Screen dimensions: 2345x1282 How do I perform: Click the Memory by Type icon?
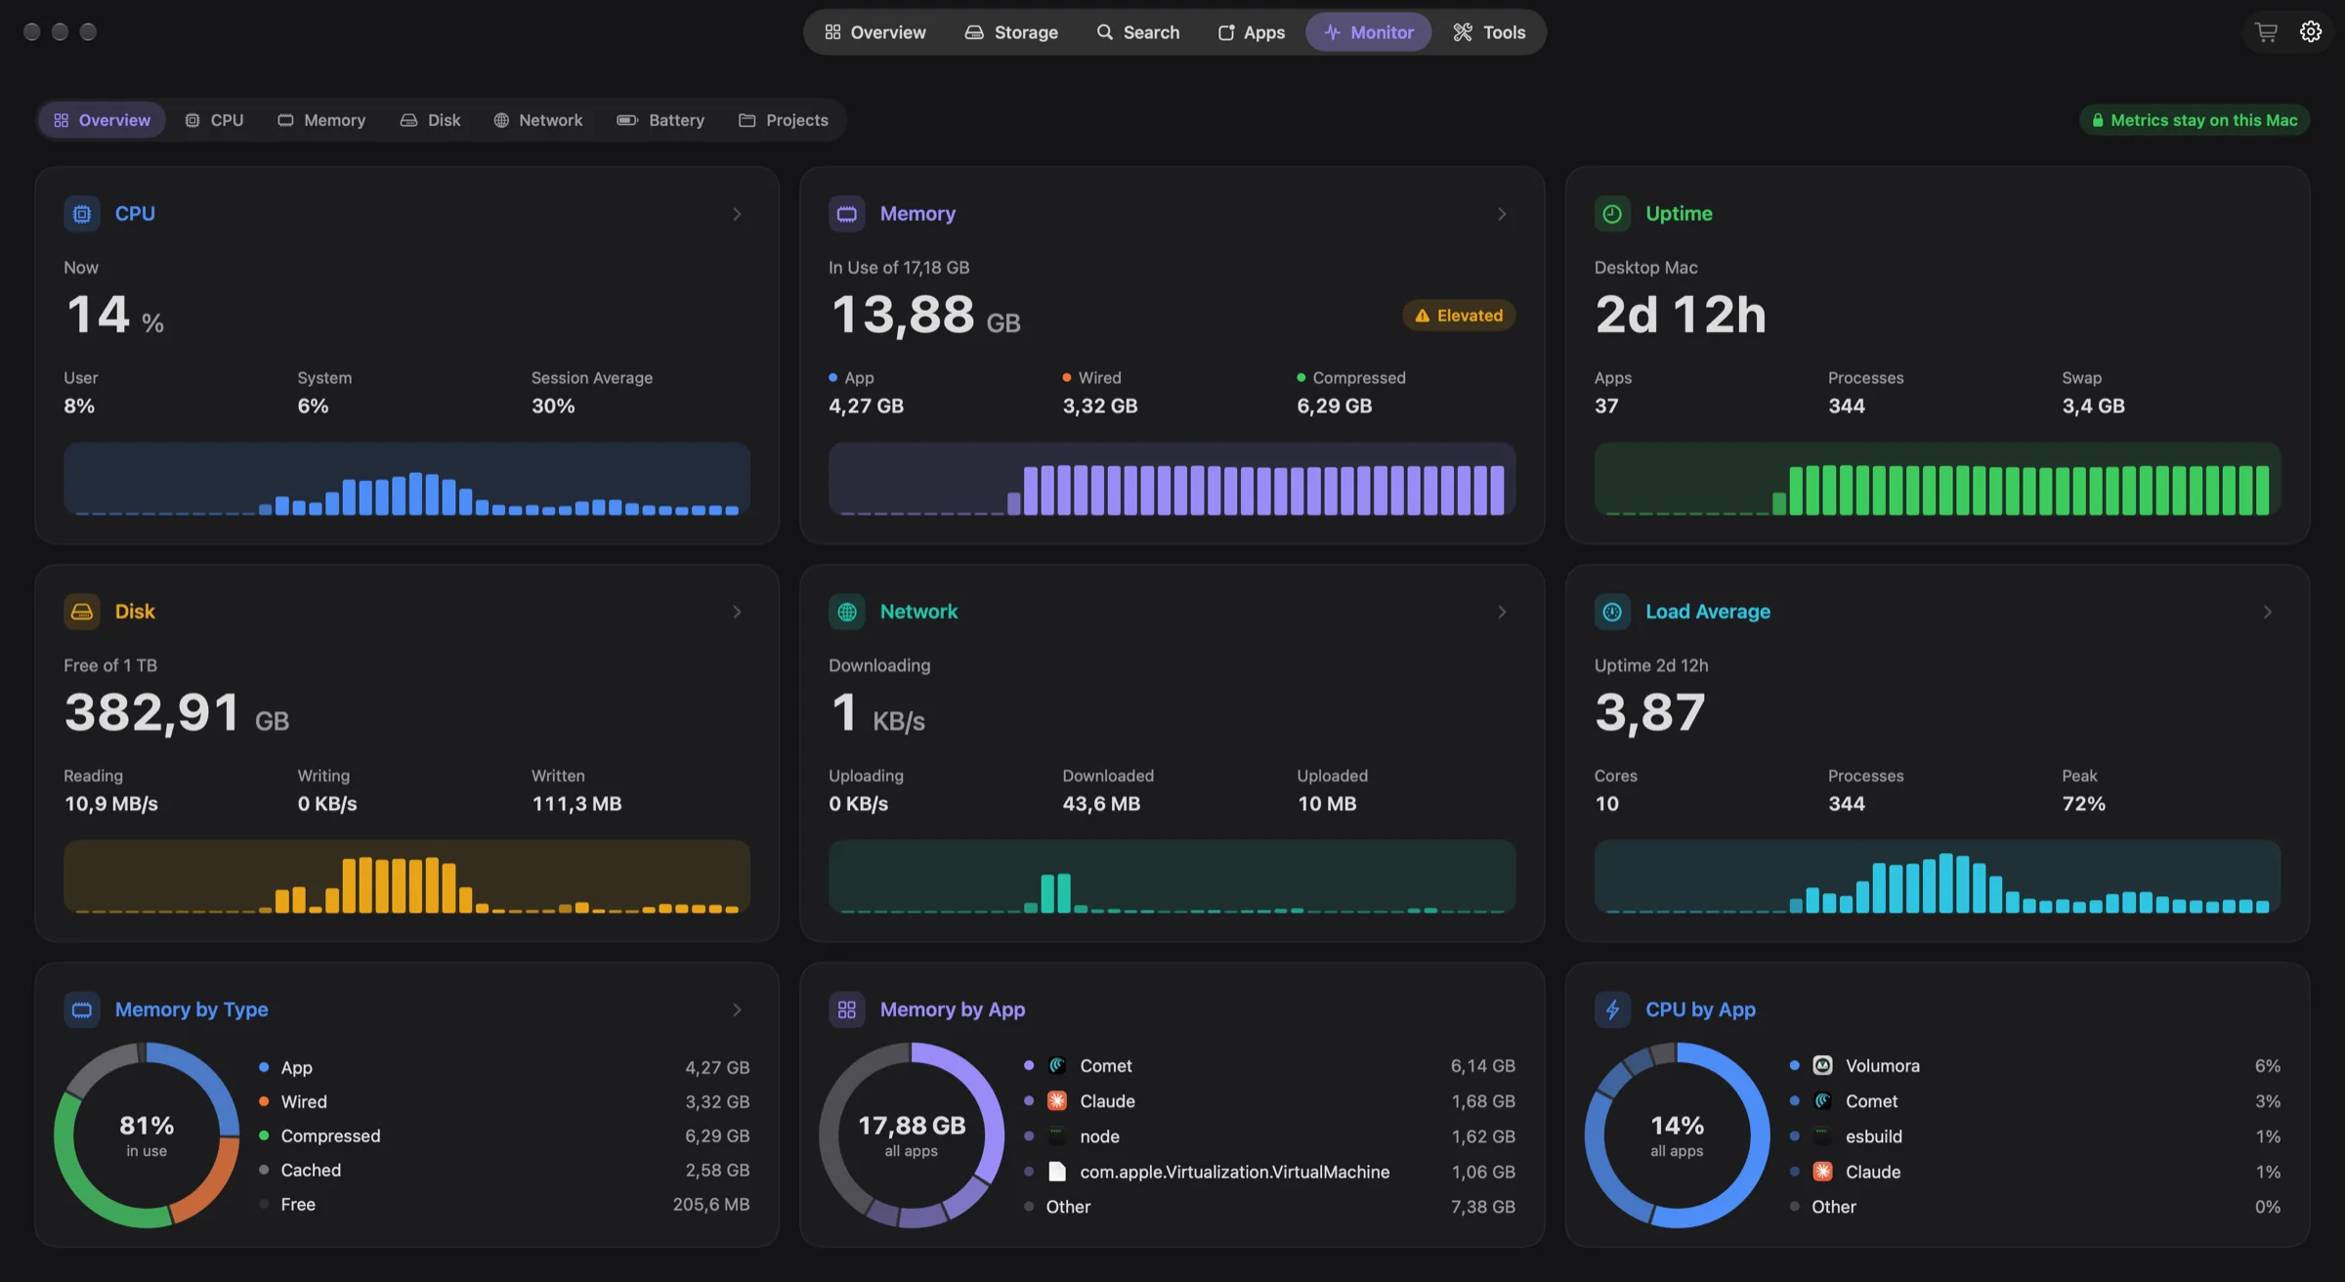pos(82,1009)
